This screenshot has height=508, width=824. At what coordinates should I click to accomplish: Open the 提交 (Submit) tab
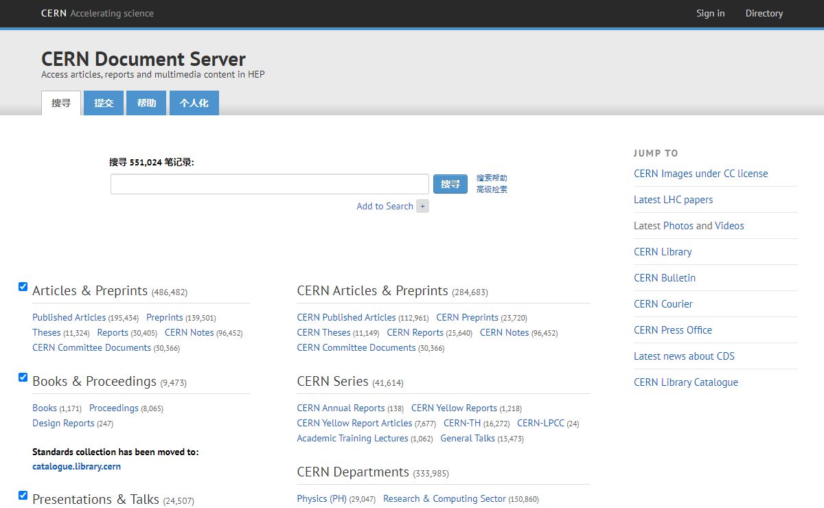click(104, 103)
